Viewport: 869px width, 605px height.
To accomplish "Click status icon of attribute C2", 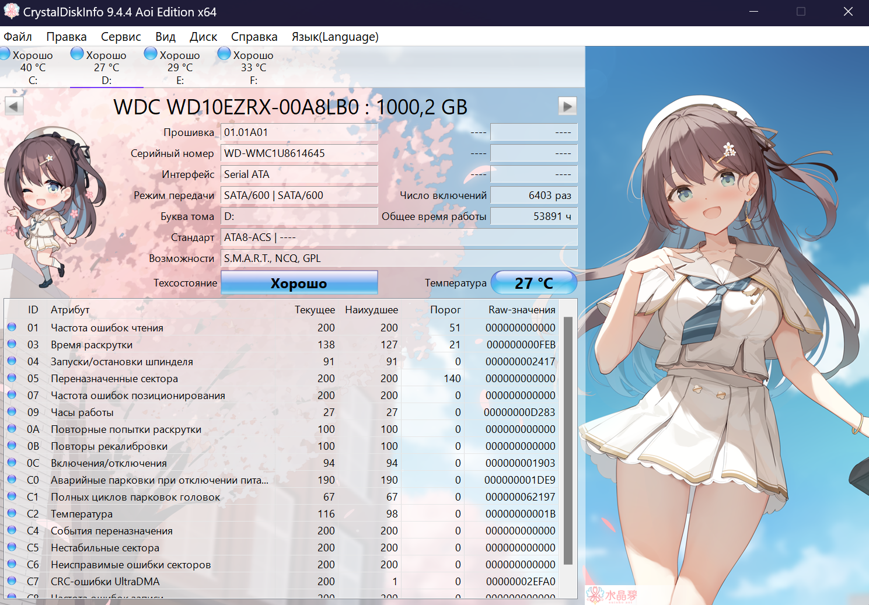I will pos(12,513).
